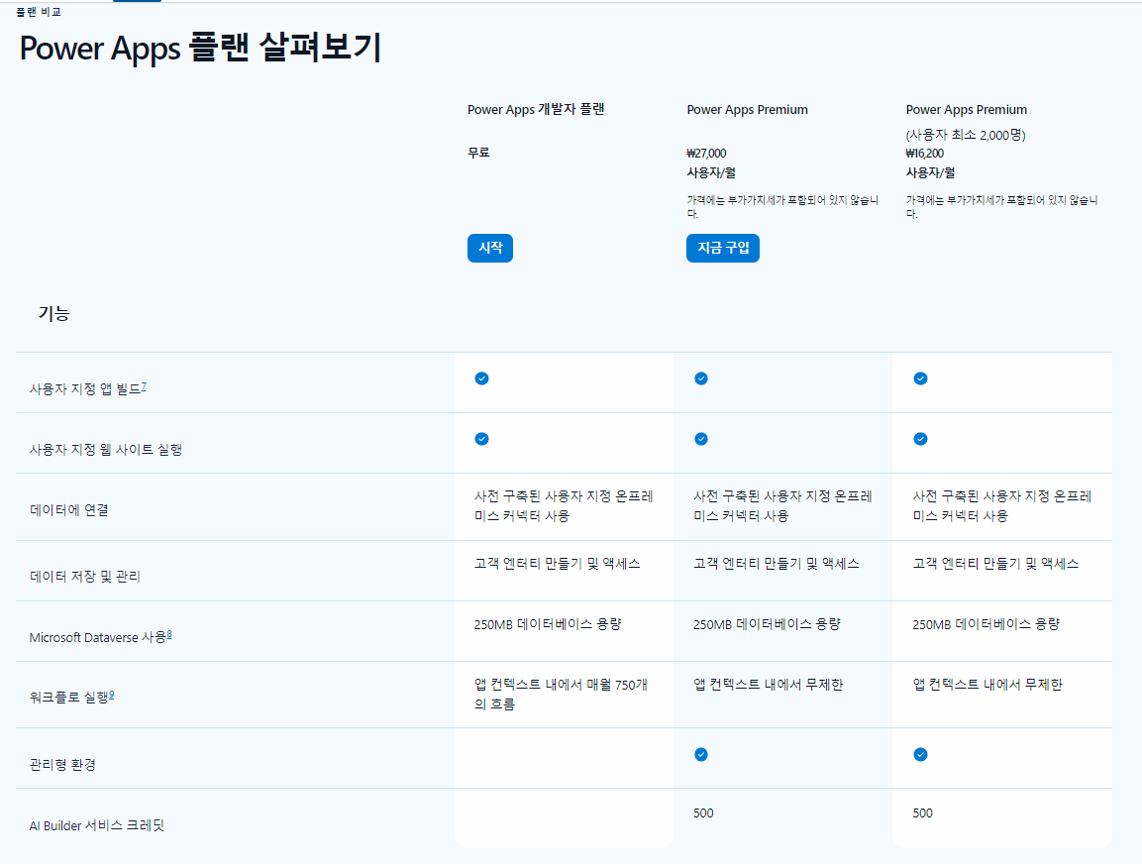Click checkmark for 사용자 지정 웹 사이트 실행 in ₩27,000 Premium
Screen dimensions: 1142x864
point(700,439)
